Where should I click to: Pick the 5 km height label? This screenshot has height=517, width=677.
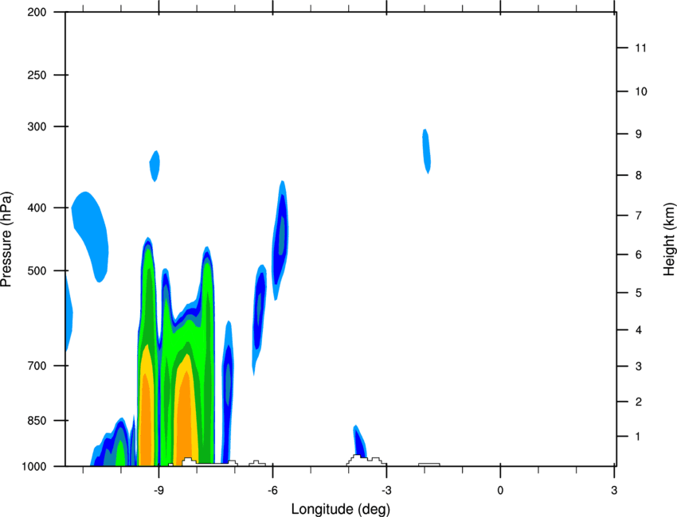click(x=639, y=293)
